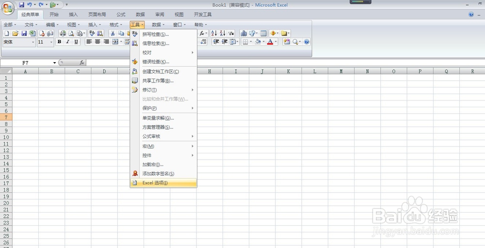Click the insert function fx in formula bar
Image resolution: width=485 pixels, height=248 pixels.
(82, 63)
